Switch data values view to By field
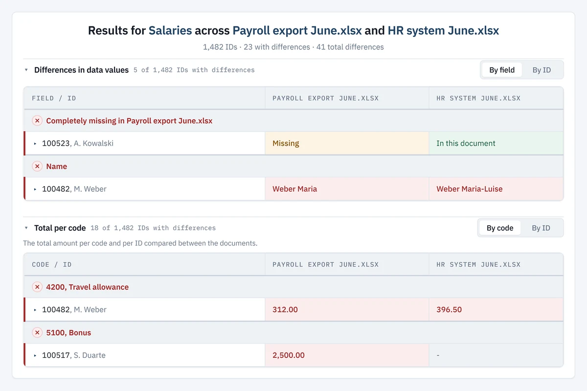 click(x=502, y=70)
